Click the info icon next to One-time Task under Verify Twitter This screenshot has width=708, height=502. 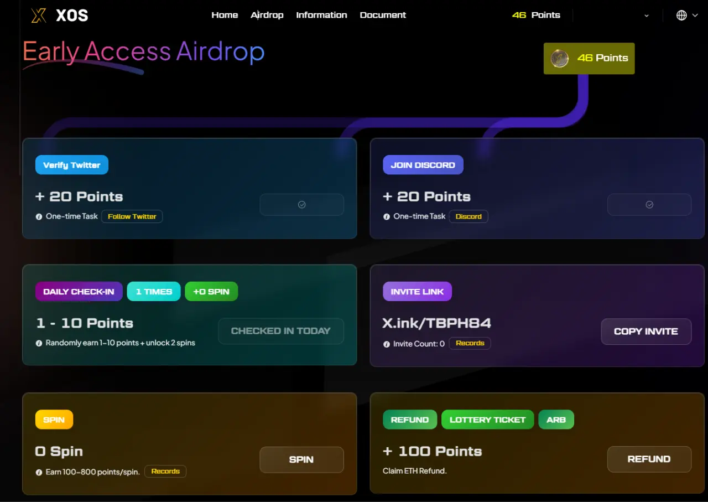(39, 217)
